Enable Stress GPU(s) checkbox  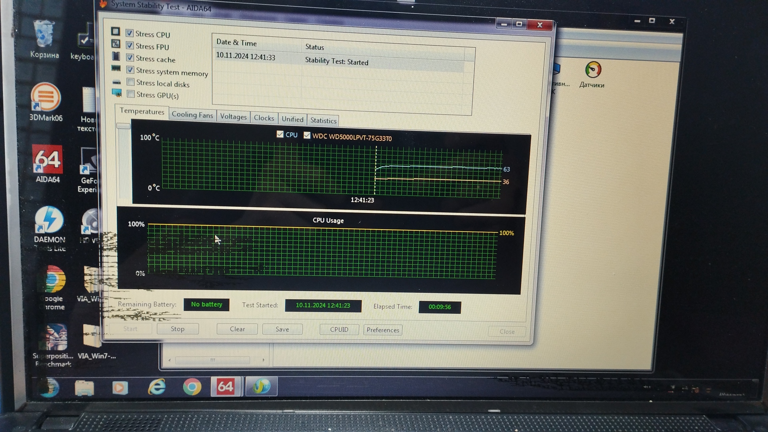pos(130,94)
